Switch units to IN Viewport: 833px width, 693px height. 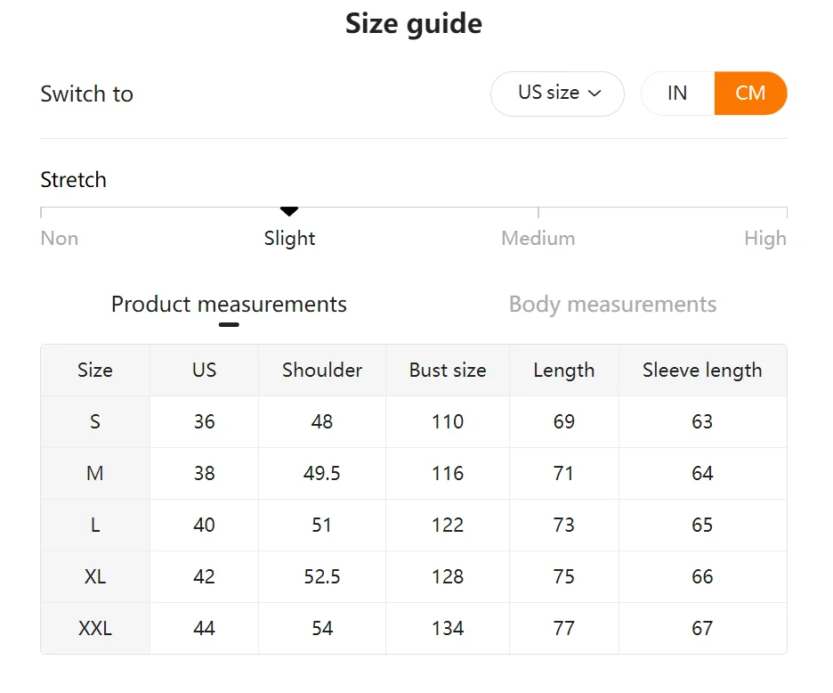coord(677,94)
